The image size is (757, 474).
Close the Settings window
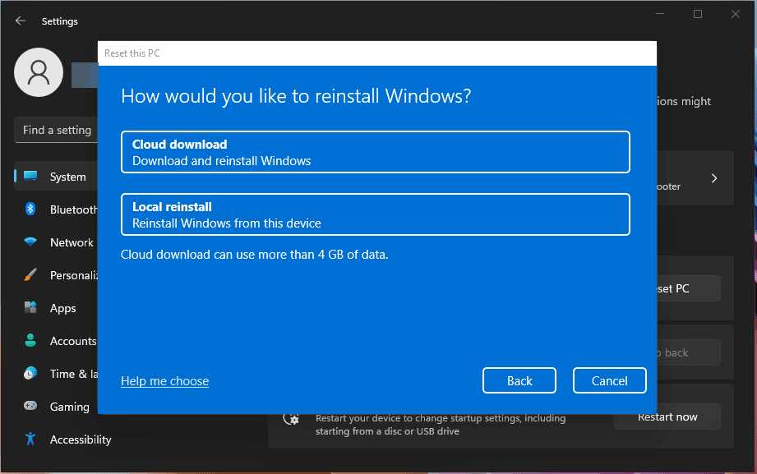736,14
